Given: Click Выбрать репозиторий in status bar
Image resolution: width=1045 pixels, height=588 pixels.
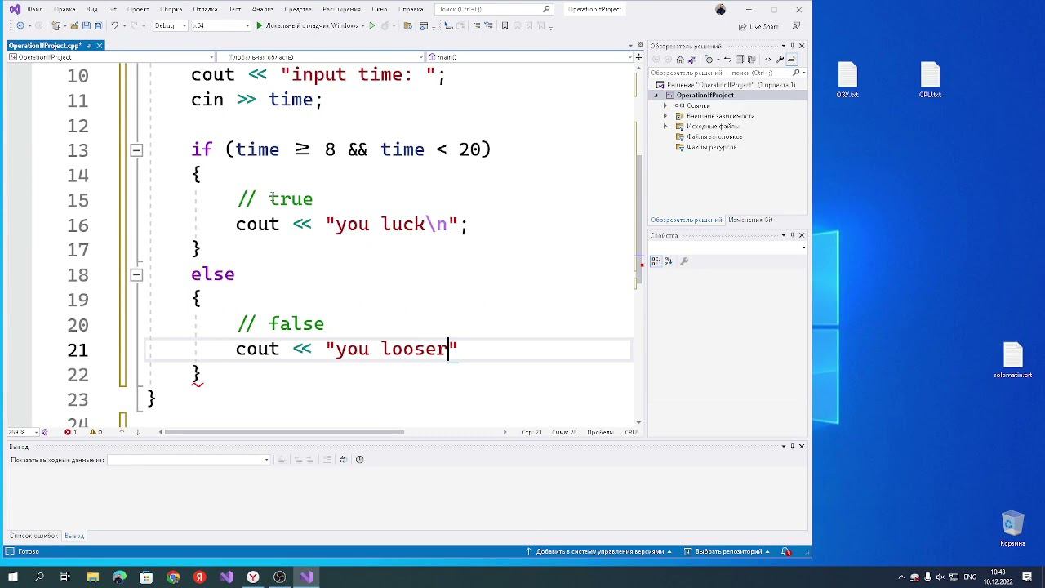Looking at the screenshot, I should point(727,551).
